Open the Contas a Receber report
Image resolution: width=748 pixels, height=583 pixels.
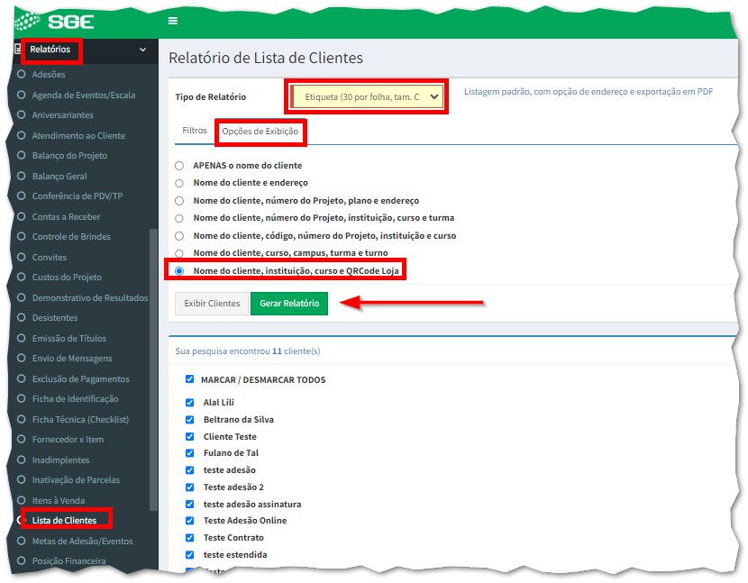pos(67,216)
